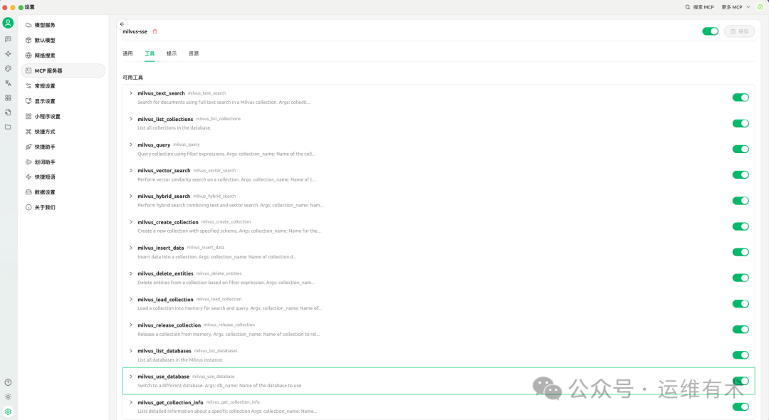Disable the milvus_query tool

click(x=741, y=149)
